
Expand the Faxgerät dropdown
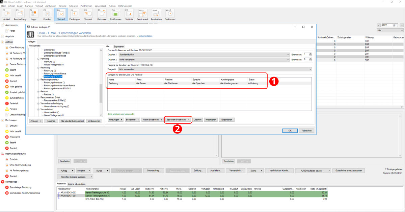pos(215,69)
